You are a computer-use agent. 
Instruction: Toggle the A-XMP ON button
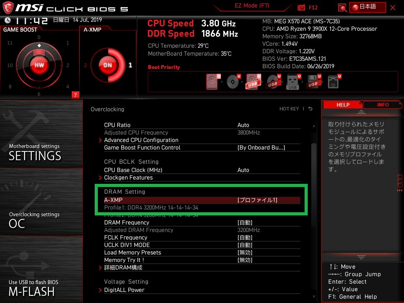point(108,65)
